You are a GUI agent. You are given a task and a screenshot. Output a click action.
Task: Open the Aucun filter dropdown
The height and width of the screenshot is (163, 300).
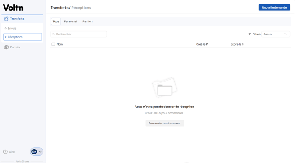pyautogui.click(x=276, y=34)
